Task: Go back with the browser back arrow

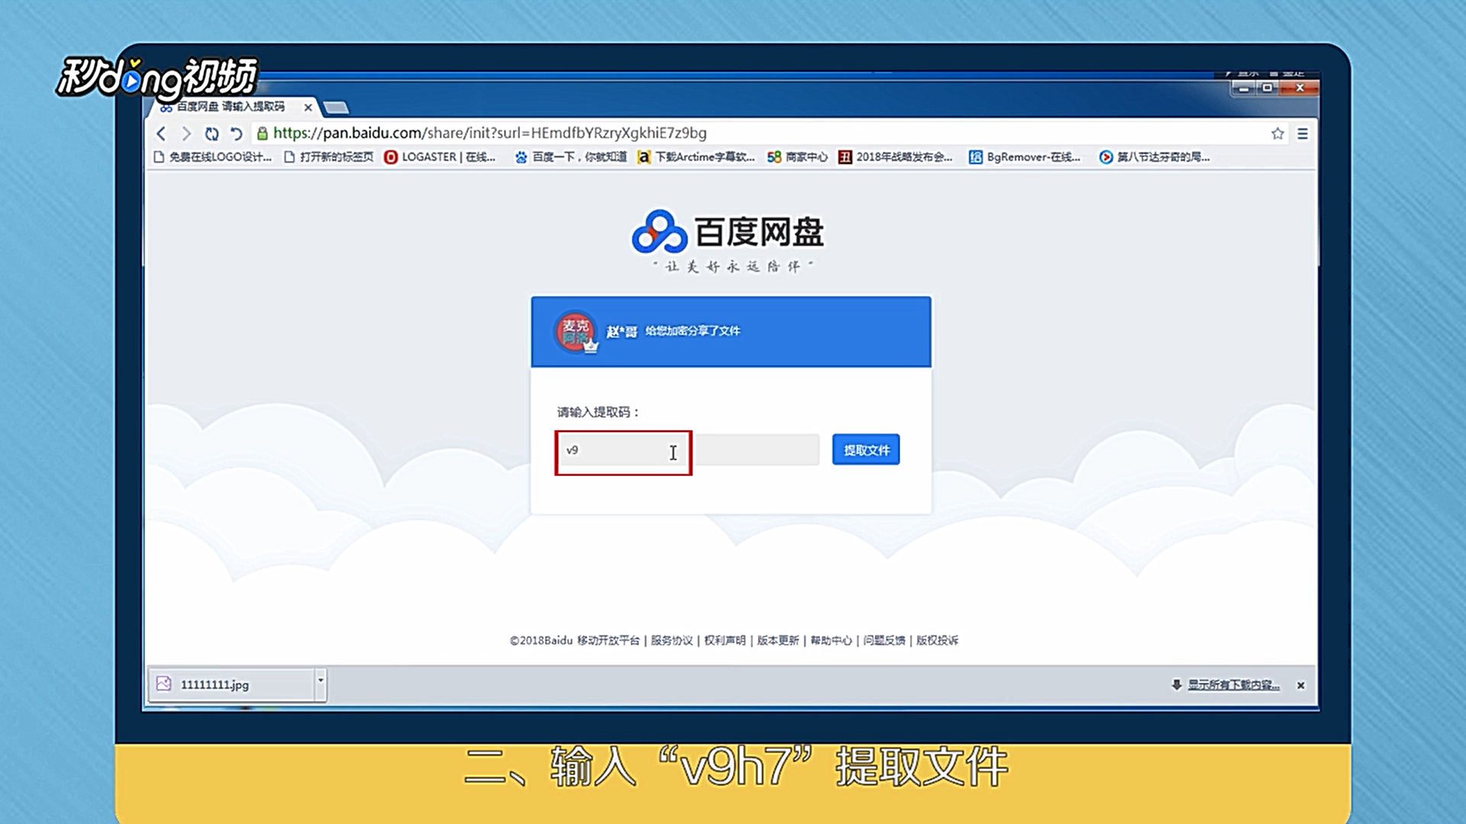Action: (161, 134)
